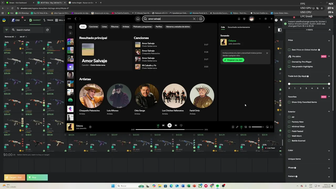The width and height of the screenshot is (336, 189).
Task: Enable Owned by Pro-Player checkbox
Action: coord(289,62)
